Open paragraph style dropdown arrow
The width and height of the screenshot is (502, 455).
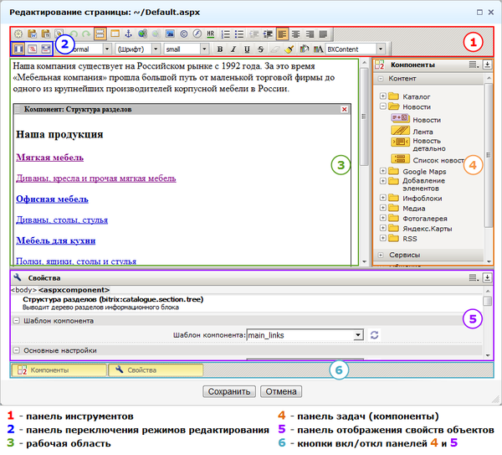(x=107, y=49)
